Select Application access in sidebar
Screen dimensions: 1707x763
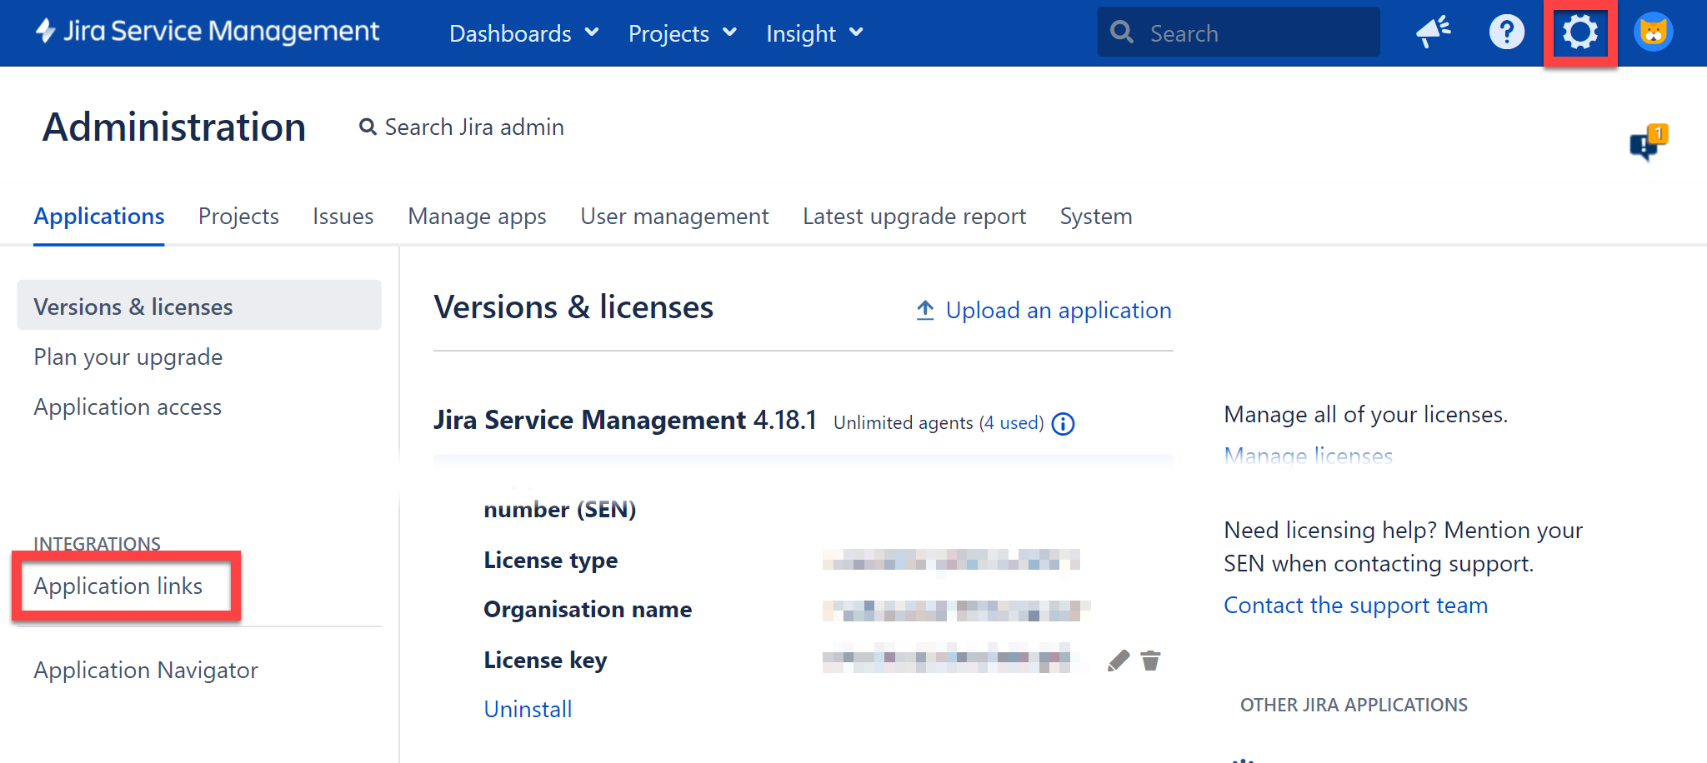(128, 407)
